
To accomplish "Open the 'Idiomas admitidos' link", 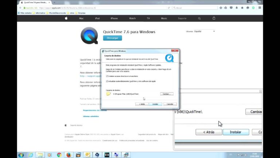I will [91, 116].
